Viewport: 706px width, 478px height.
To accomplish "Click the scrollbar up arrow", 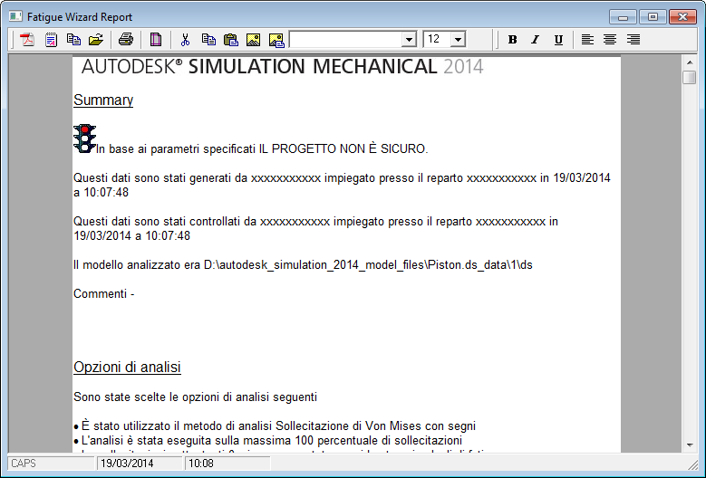I will (690, 62).
